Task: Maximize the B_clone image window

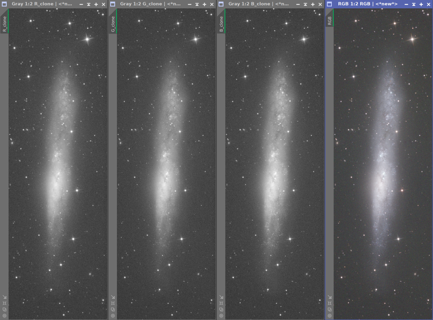Action: pos(313,4)
